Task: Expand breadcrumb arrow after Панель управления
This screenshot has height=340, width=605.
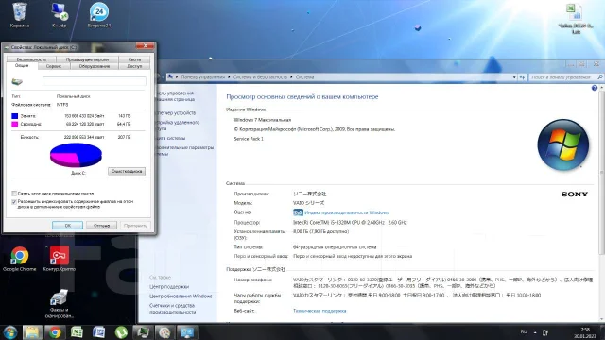Action: pyautogui.click(x=229, y=77)
